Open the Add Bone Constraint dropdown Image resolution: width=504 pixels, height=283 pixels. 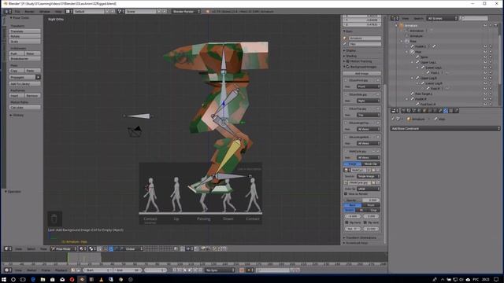point(445,128)
